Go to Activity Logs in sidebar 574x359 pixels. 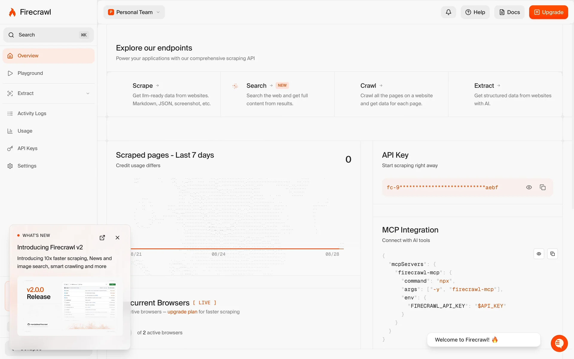32,113
